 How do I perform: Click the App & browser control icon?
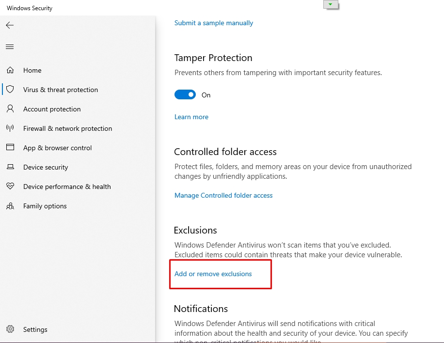coord(10,148)
